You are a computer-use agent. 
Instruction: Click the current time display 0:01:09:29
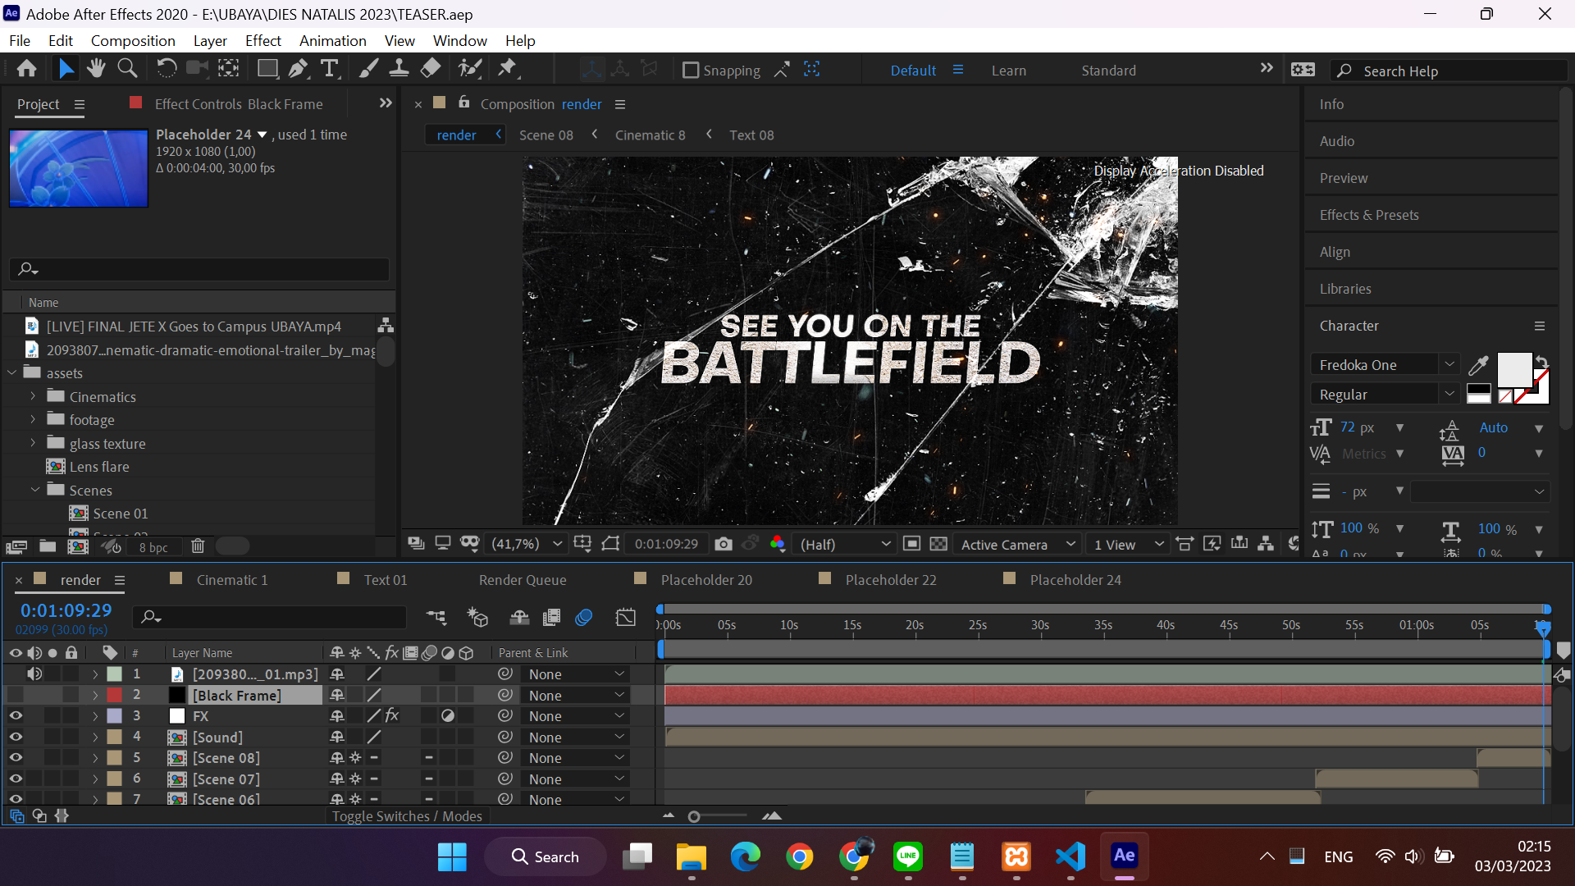point(66,610)
